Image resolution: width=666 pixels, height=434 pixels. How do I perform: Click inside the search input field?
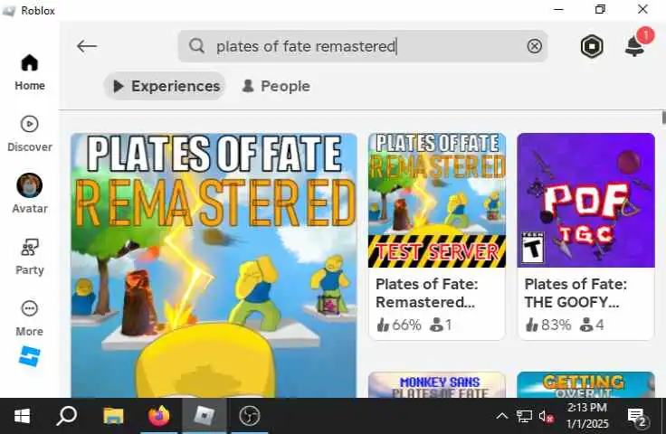point(362,46)
